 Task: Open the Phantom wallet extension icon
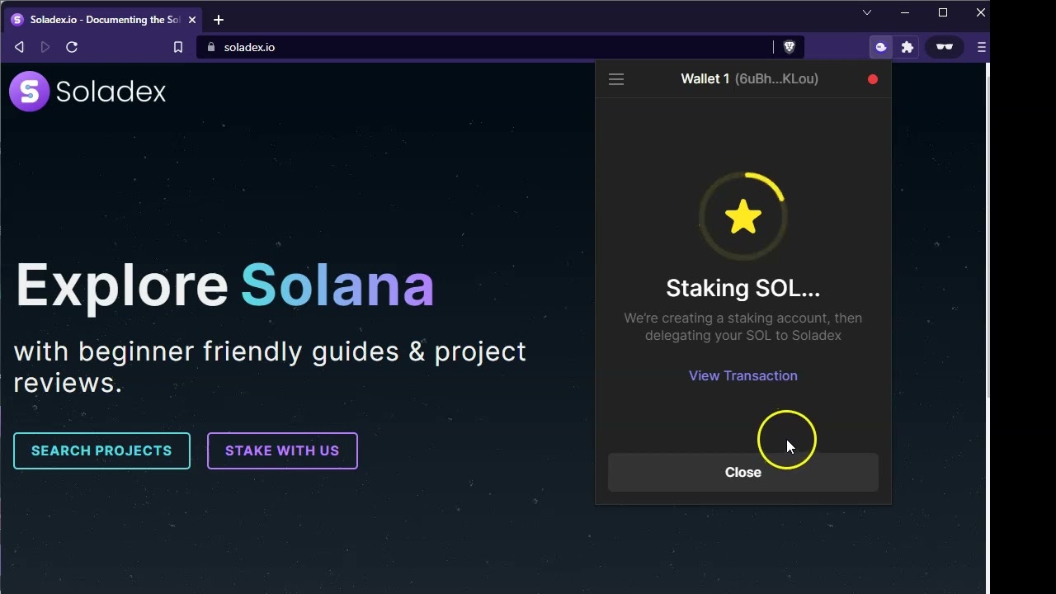point(881,47)
